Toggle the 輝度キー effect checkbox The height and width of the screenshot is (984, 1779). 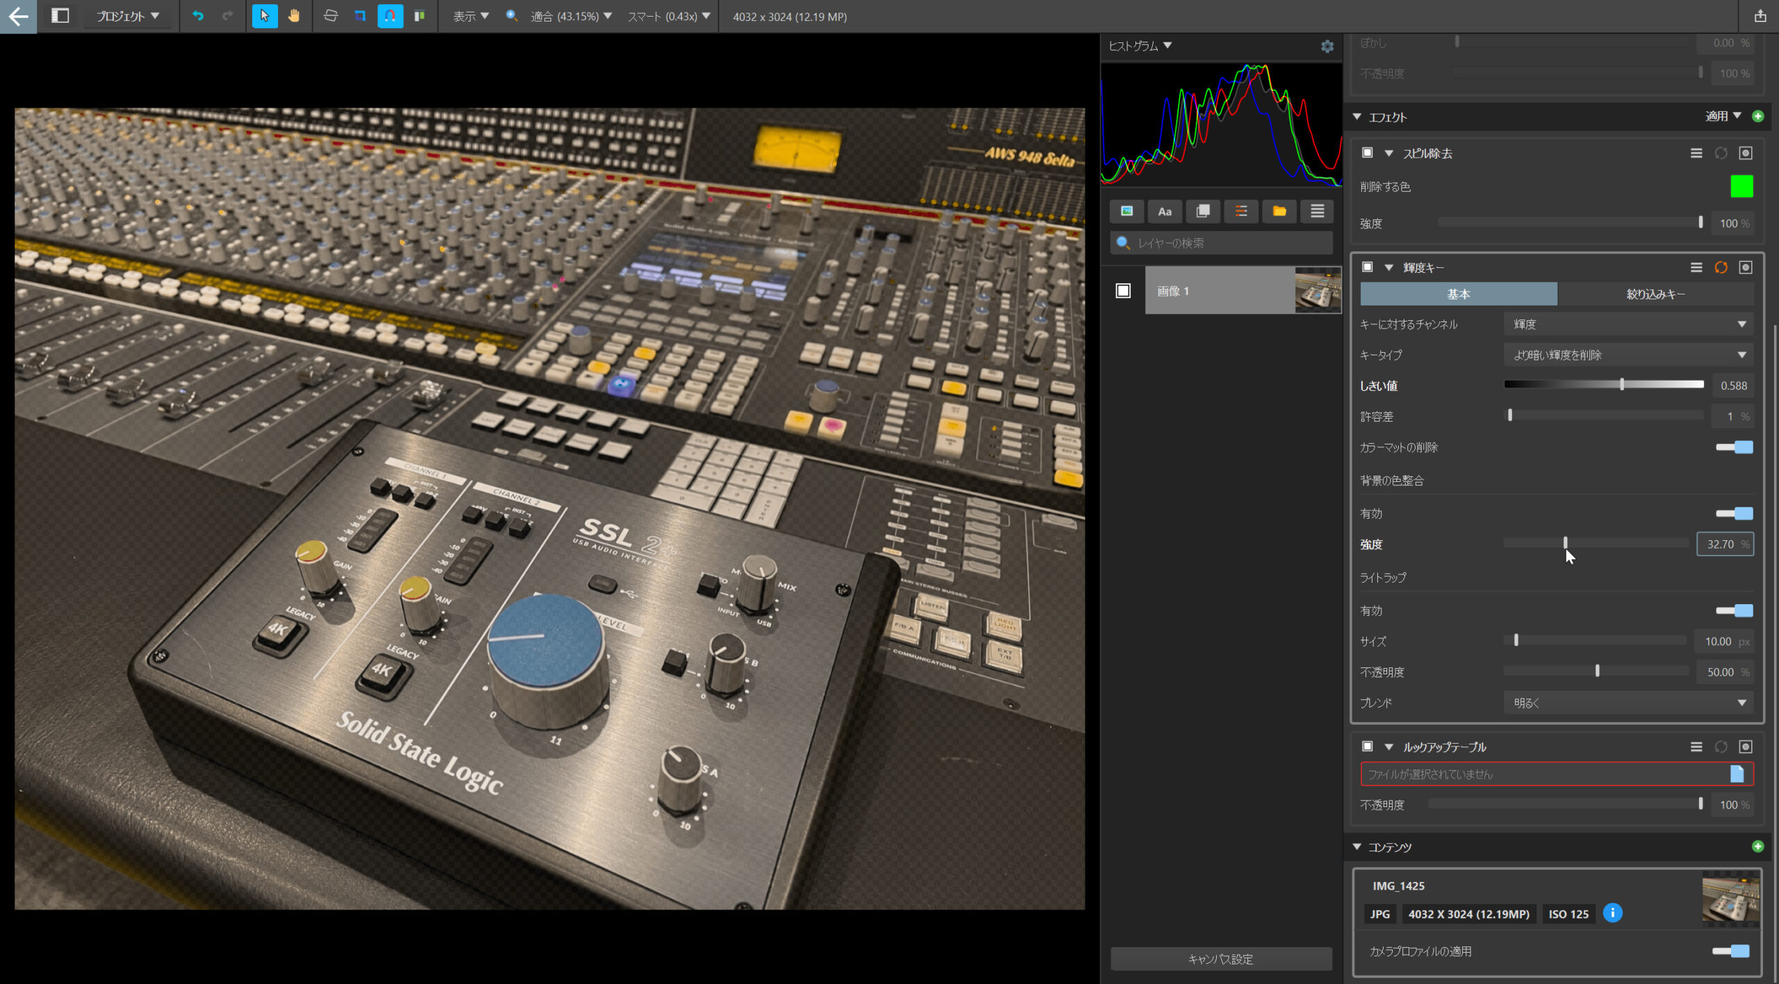(1367, 267)
